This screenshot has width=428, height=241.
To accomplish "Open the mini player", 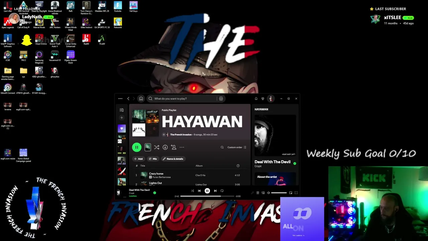I will click(291, 193).
